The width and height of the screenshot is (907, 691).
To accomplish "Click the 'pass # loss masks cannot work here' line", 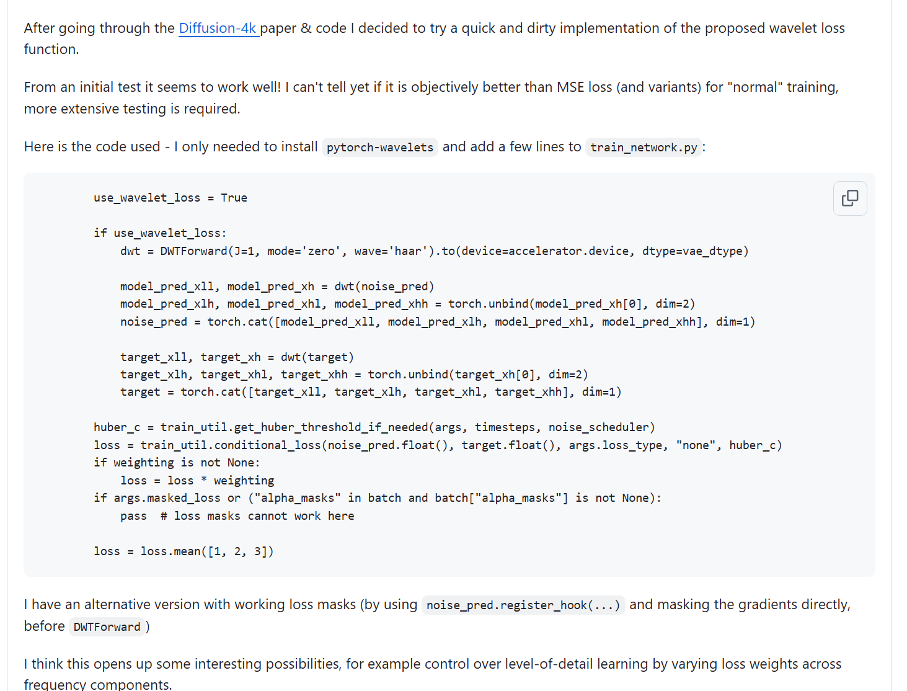I will (237, 516).
